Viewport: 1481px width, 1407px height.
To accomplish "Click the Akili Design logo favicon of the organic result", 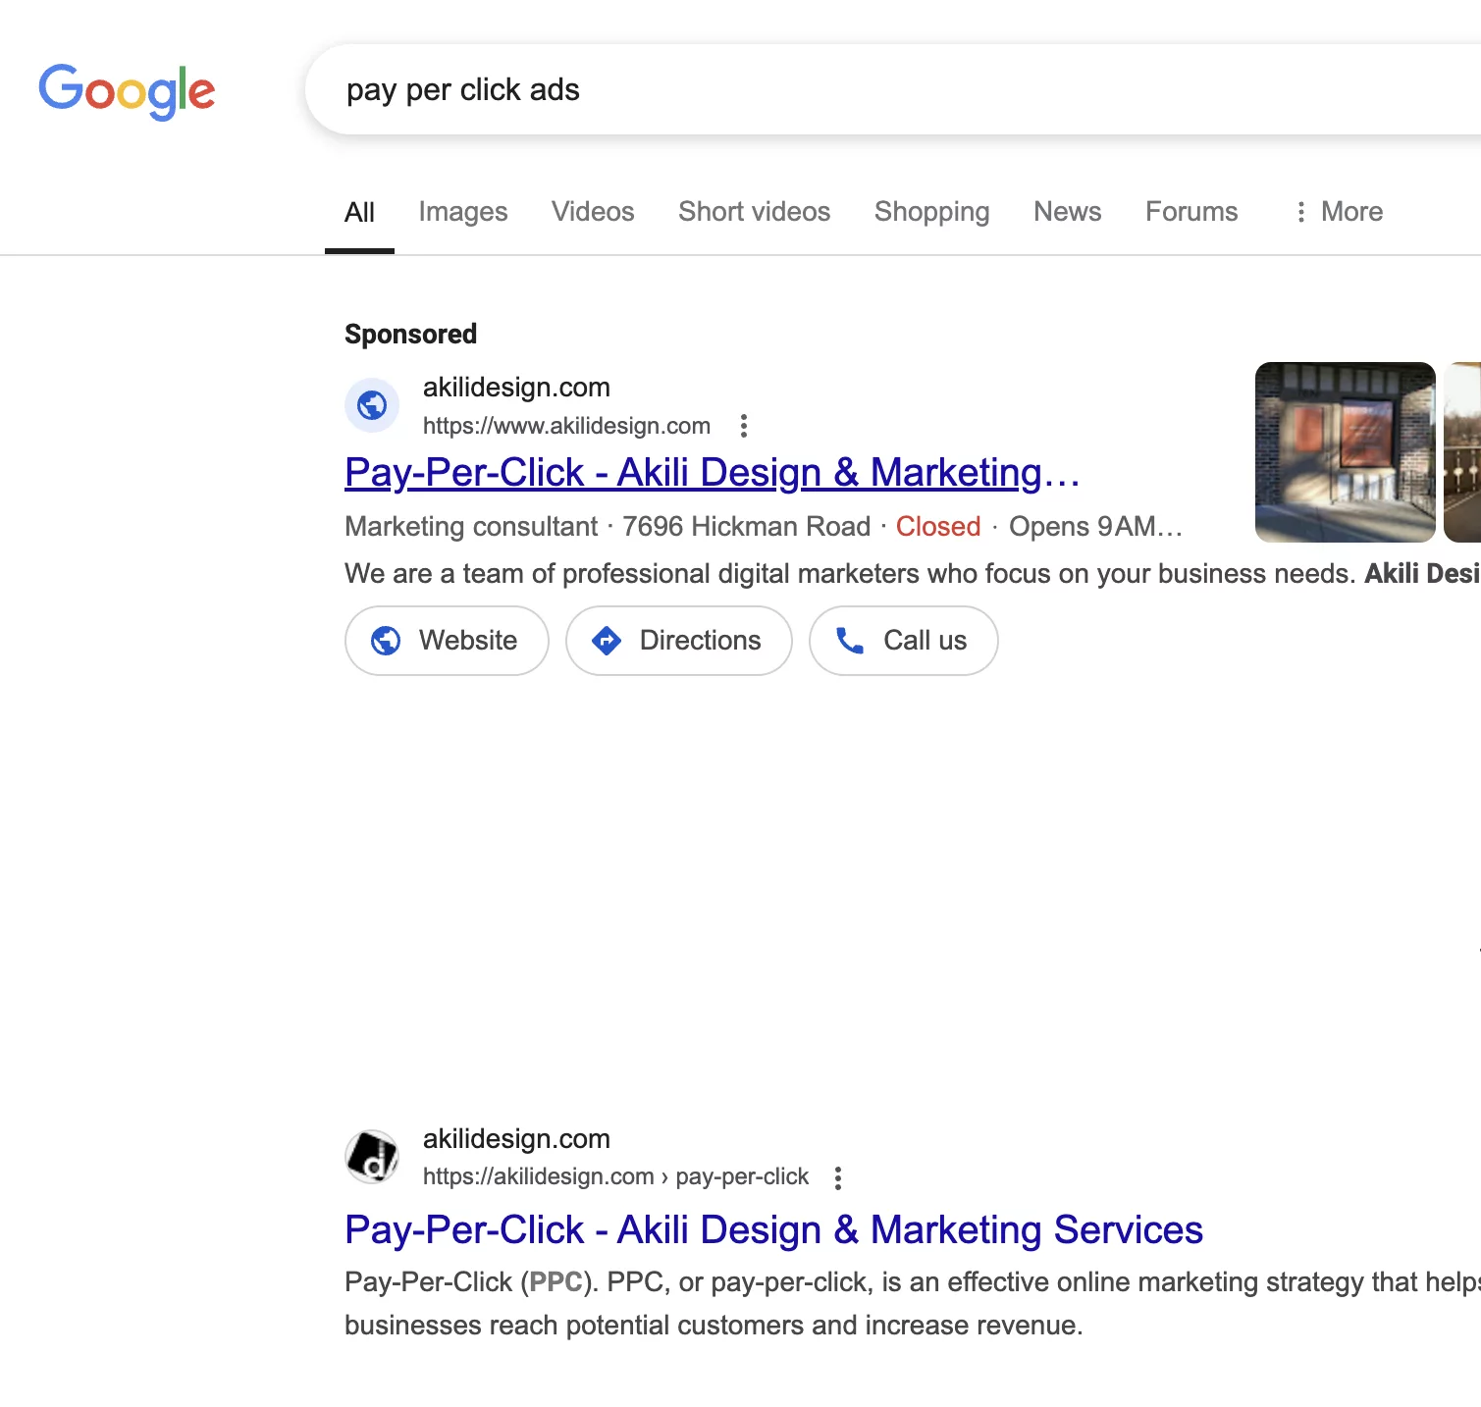I will coord(372,1157).
